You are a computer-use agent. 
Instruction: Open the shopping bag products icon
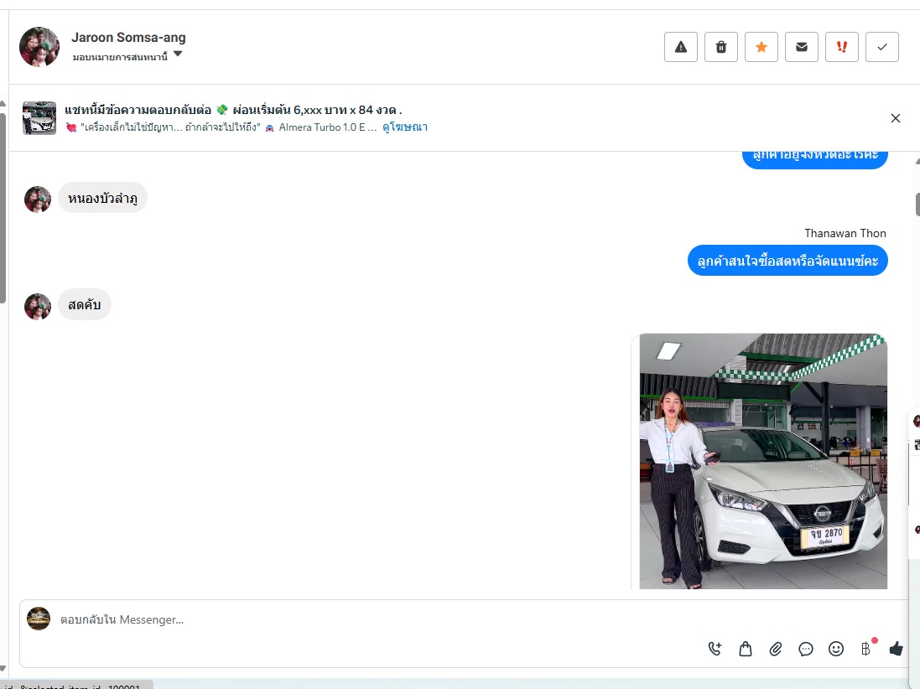[746, 649]
